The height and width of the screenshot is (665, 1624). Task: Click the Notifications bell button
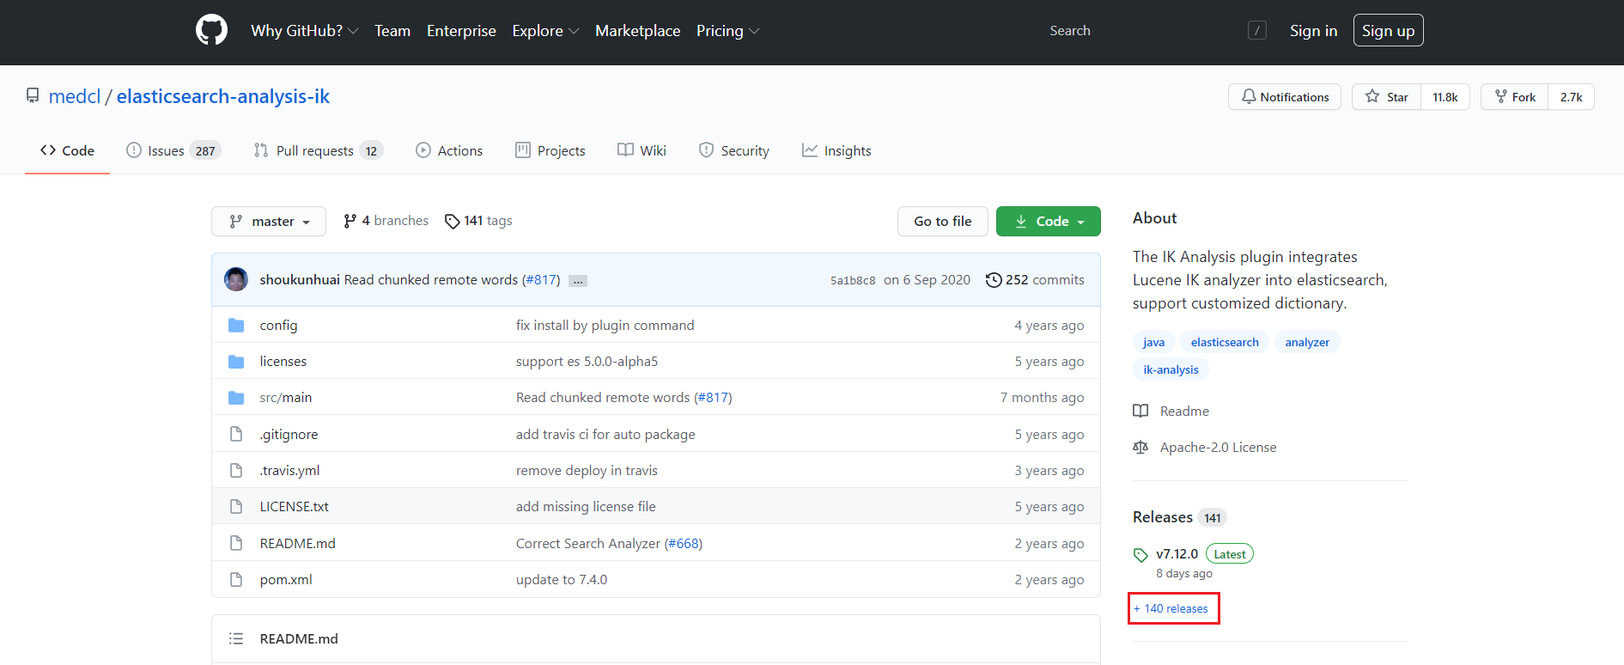pos(1284,97)
